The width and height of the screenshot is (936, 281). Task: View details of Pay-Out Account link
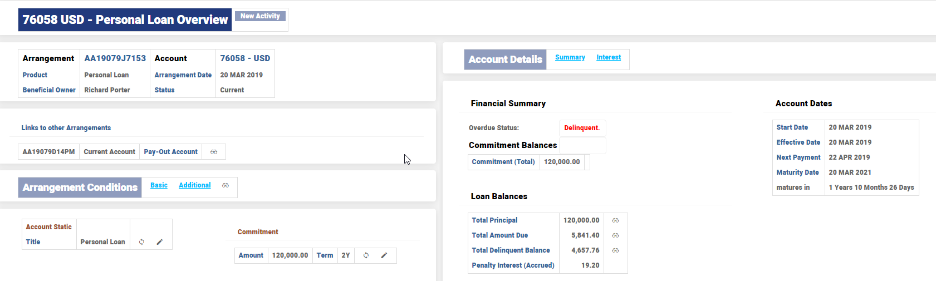214,152
